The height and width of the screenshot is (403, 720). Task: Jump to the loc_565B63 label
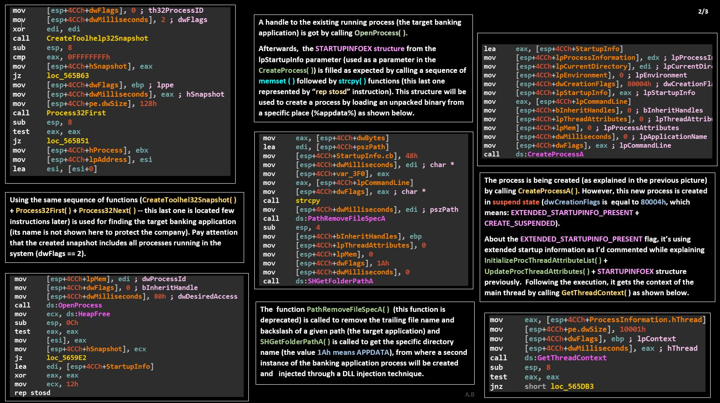(68, 76)
